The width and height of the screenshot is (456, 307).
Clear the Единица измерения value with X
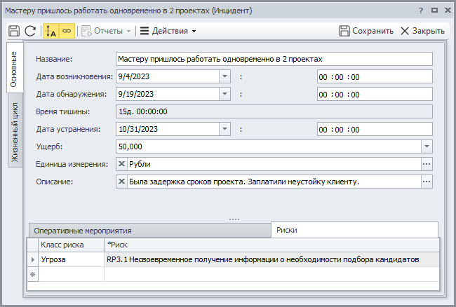click(x=121, y=164)
